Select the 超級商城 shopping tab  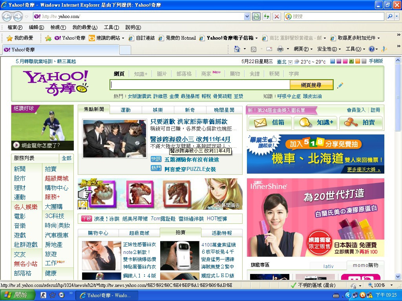coord(139,233)
